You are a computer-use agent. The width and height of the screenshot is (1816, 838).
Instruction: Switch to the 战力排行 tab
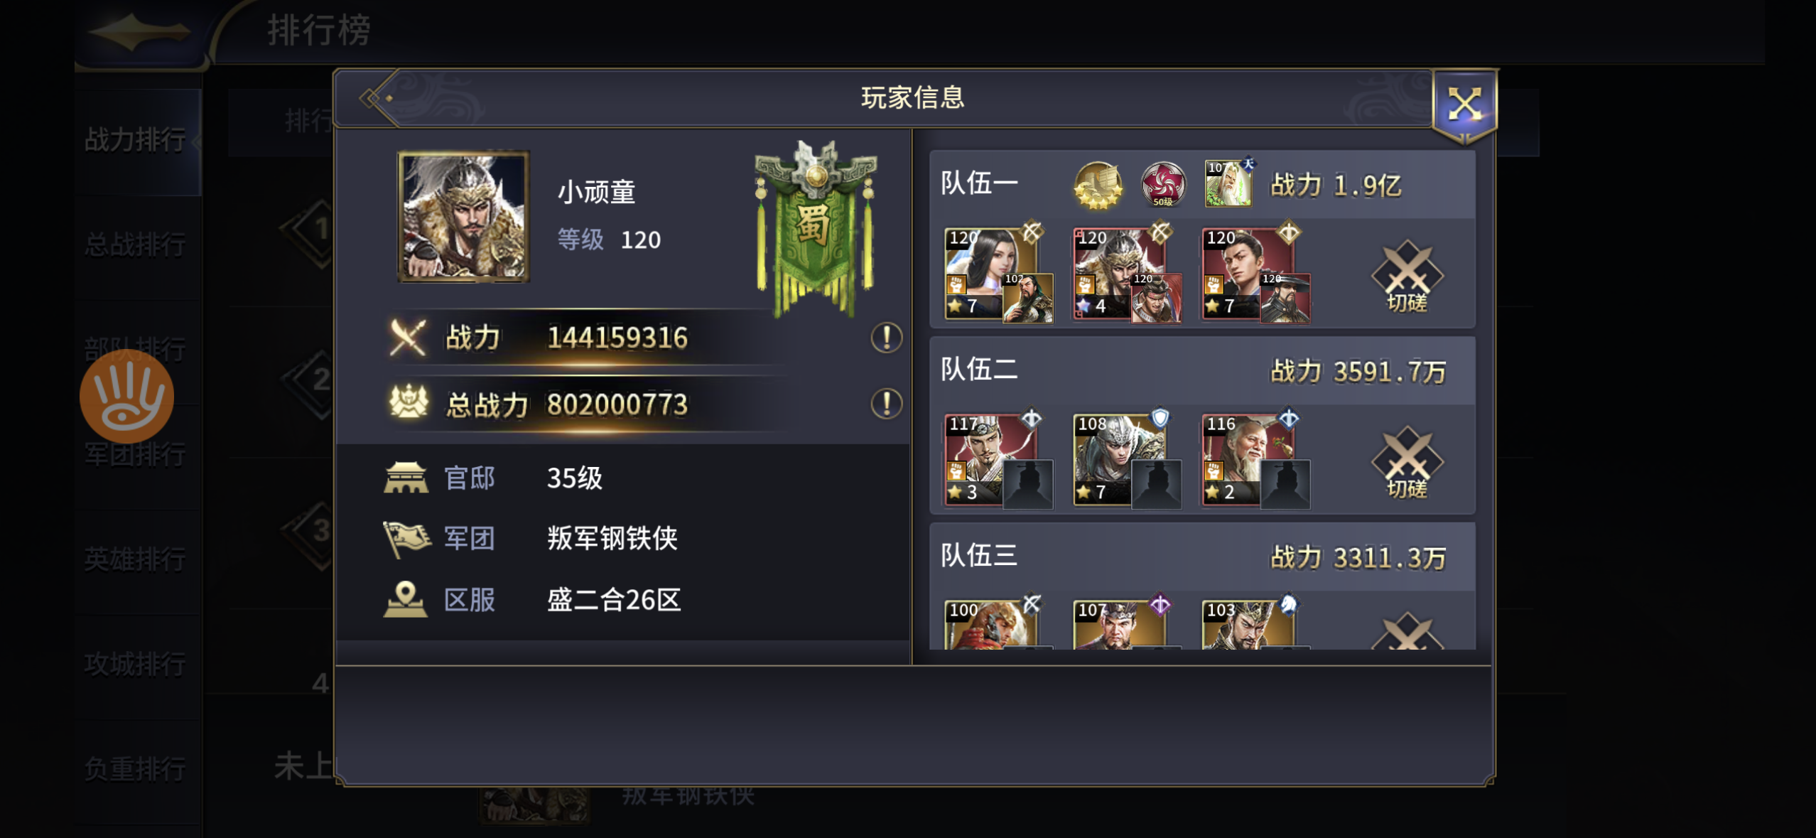(136, 140)
